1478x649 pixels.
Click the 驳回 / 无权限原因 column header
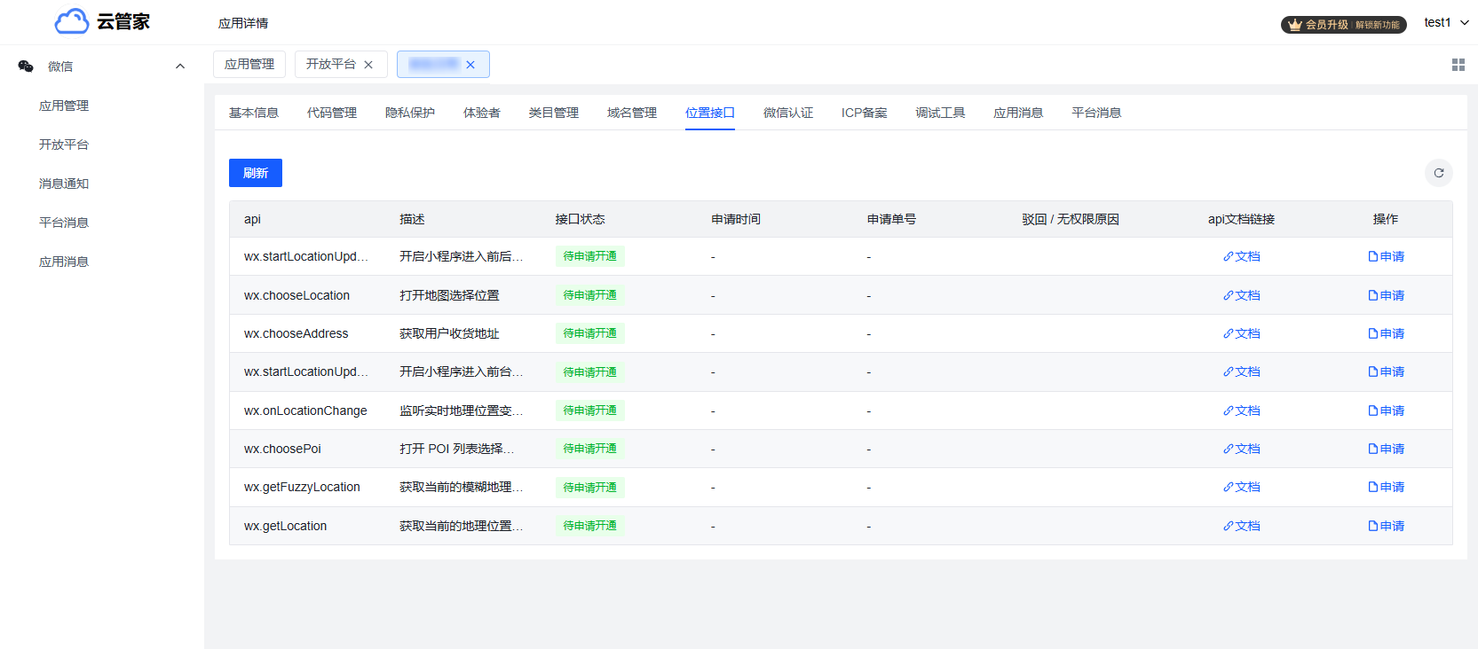coord(1071,219)
